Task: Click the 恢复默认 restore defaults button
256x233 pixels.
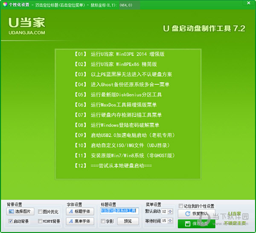Action: (197, 213)
